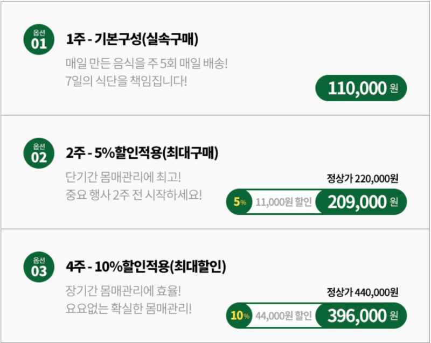Click the green 옵션 01 badge
The width and height of the screenshot is (431, 343).
(x=39, y=39)
